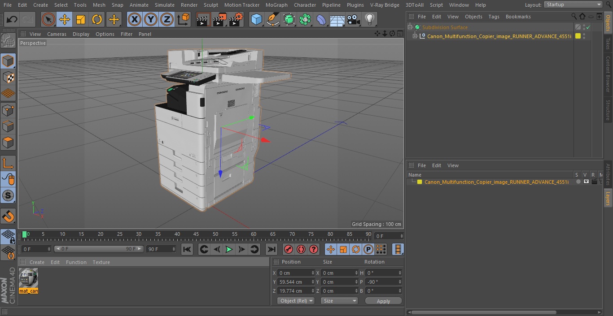Viewport: 613px width, 316px height.
Task: Click the layer panel horizontal scrollbar
Action: pyautogui.click(x=484, y=312)
